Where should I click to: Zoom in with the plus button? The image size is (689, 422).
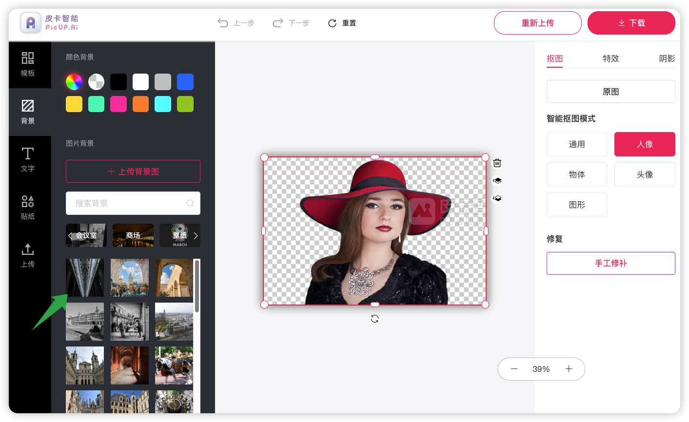point(569,369)
